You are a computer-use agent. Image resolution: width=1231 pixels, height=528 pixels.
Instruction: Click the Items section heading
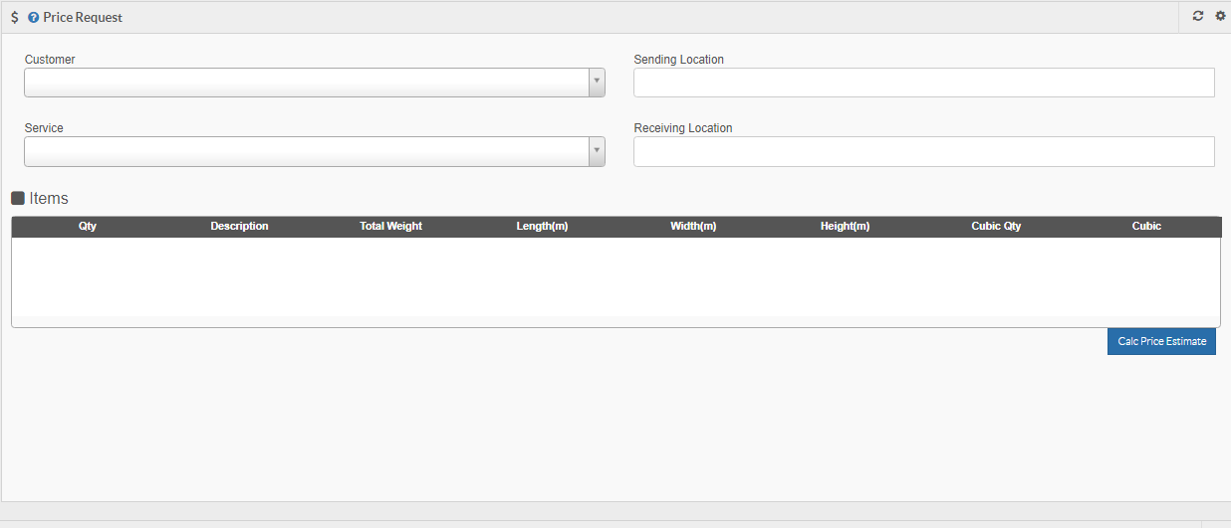coord(49,198)
